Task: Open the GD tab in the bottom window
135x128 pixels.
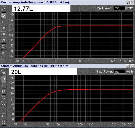Action: tap(4, 122)
